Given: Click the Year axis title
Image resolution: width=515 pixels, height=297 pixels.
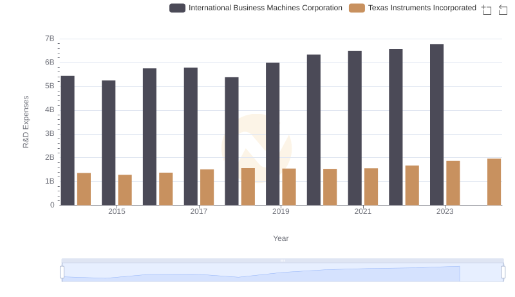Looking at the screenshot, I should click(x=281, y=238).
